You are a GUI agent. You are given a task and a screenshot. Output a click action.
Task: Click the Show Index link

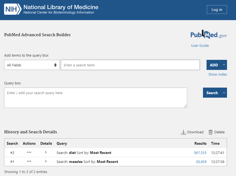click(x=217, y=75)
